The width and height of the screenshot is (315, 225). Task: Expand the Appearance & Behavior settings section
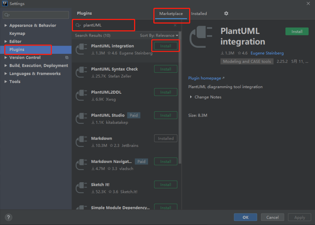6,26
